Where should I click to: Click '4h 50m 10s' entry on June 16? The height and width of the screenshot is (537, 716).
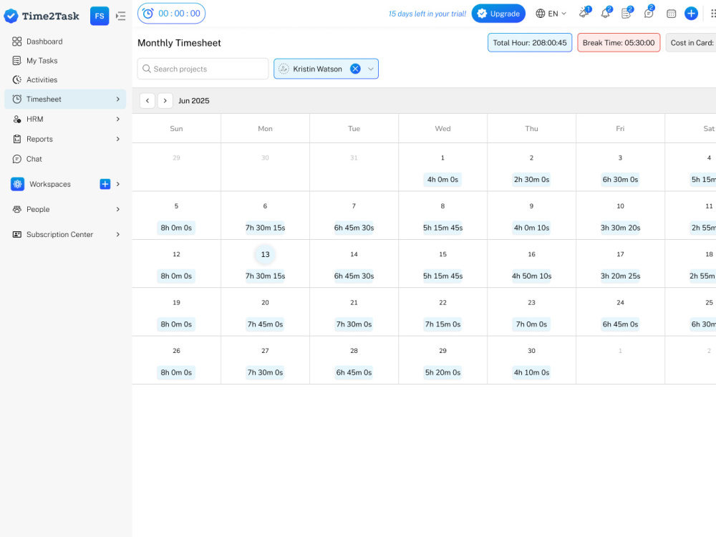click(531, 276)
